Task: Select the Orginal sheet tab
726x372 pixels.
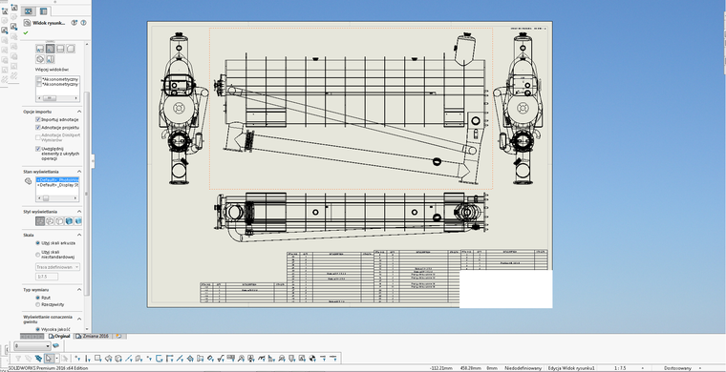Action: tap(60, 336)
